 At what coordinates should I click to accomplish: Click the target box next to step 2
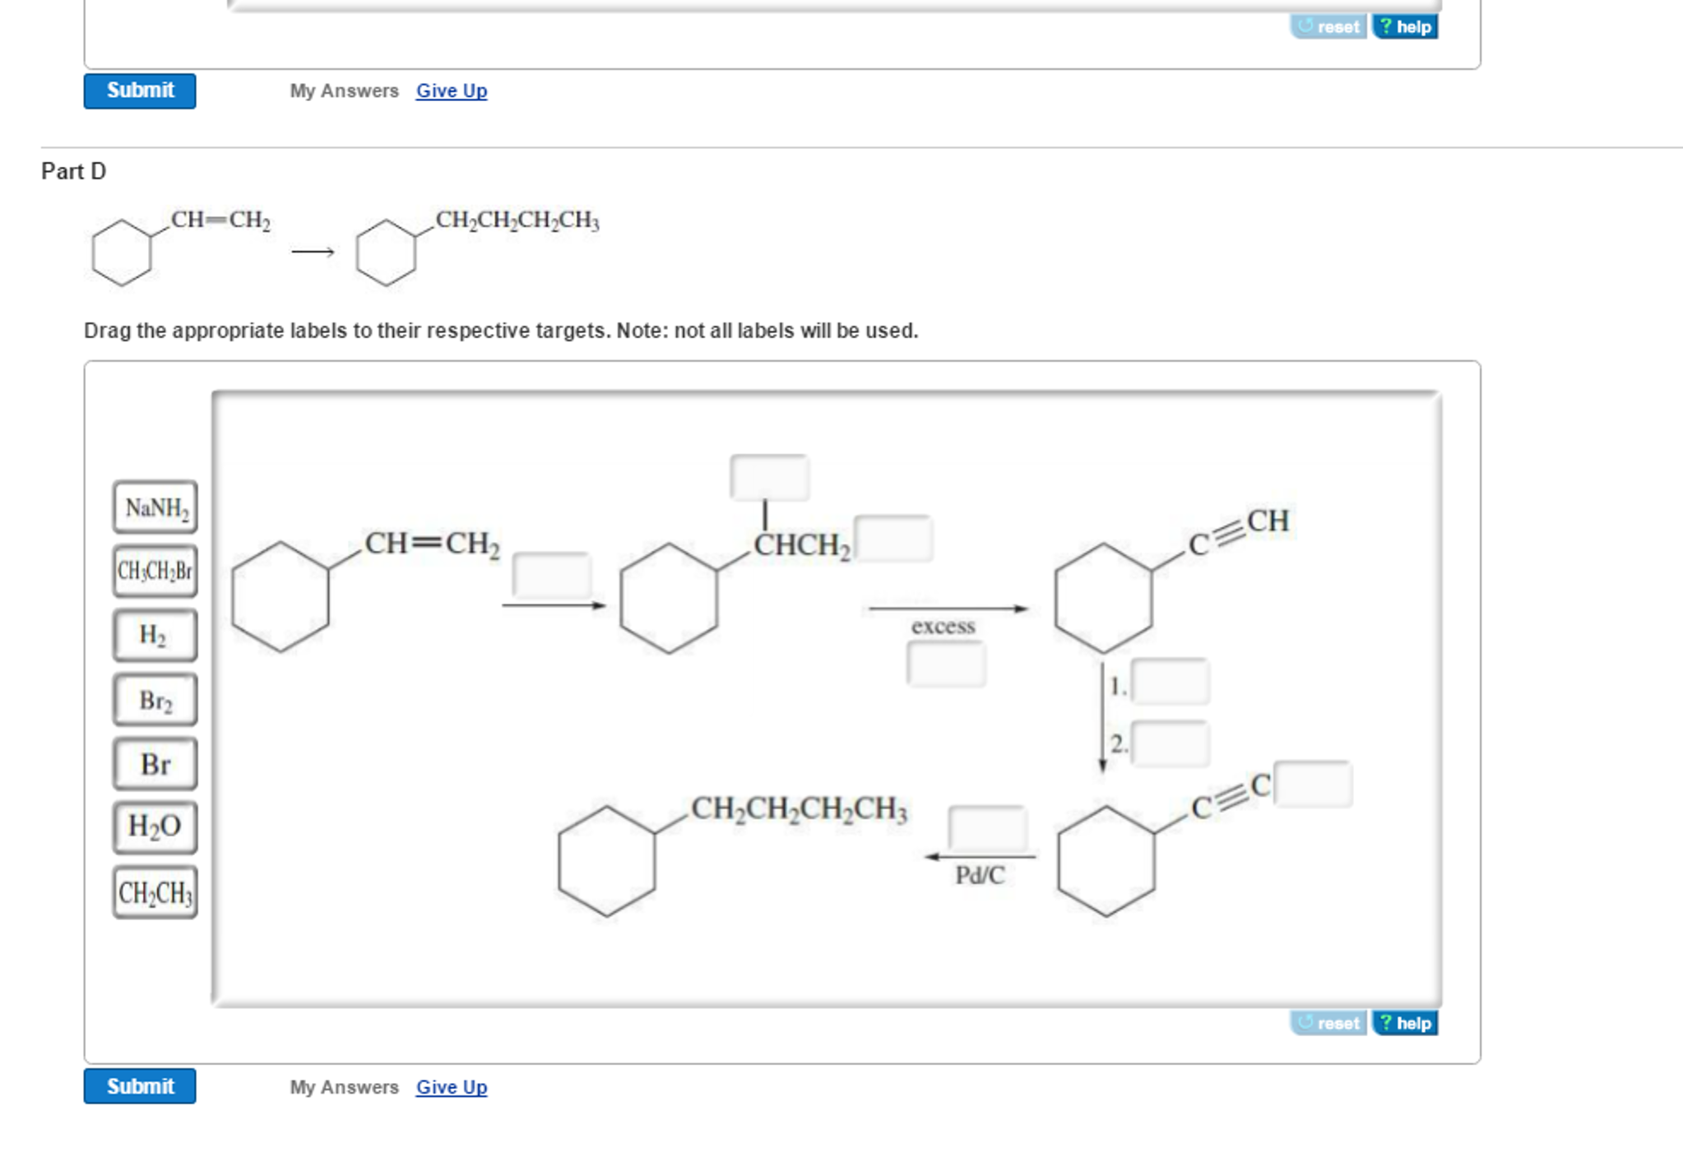[1171, 743]
